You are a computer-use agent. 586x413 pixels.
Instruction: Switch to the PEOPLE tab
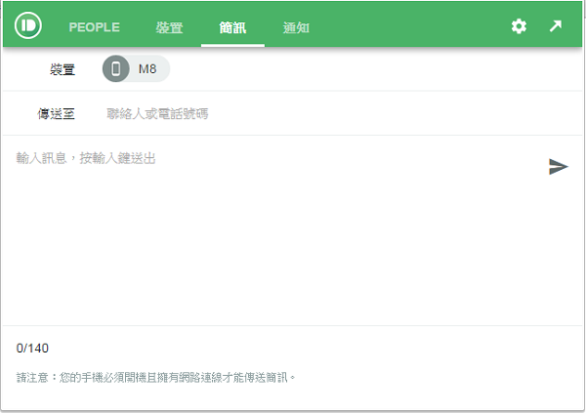94,27
